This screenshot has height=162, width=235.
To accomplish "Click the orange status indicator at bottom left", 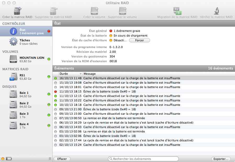I will coord(3,159).
